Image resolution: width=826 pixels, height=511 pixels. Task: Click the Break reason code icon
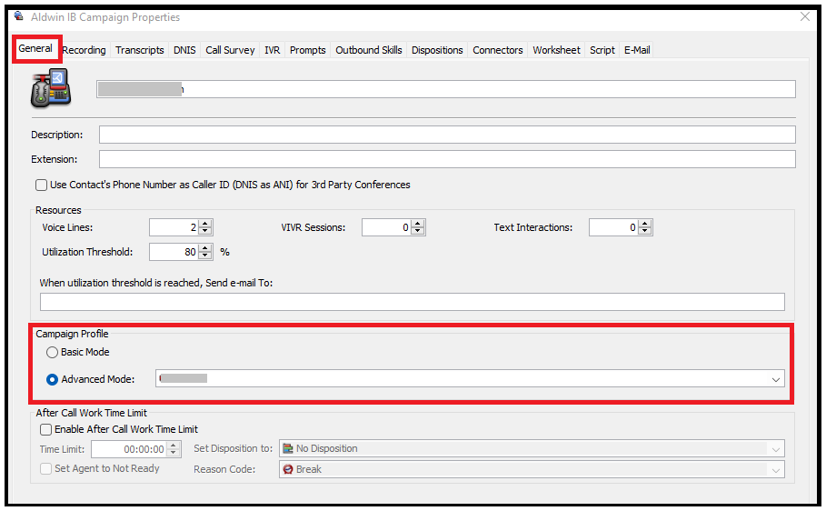point(288,469)
